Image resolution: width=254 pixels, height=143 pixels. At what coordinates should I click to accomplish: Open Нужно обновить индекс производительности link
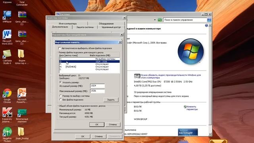click(x=171, y=76)
